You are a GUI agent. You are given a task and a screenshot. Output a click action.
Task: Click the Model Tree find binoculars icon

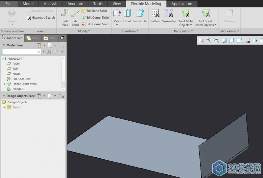[x=49, y=52]
